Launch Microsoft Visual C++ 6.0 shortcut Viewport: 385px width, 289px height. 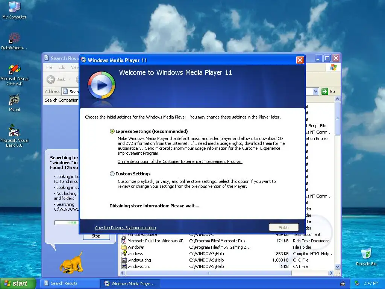pos(14,75)
